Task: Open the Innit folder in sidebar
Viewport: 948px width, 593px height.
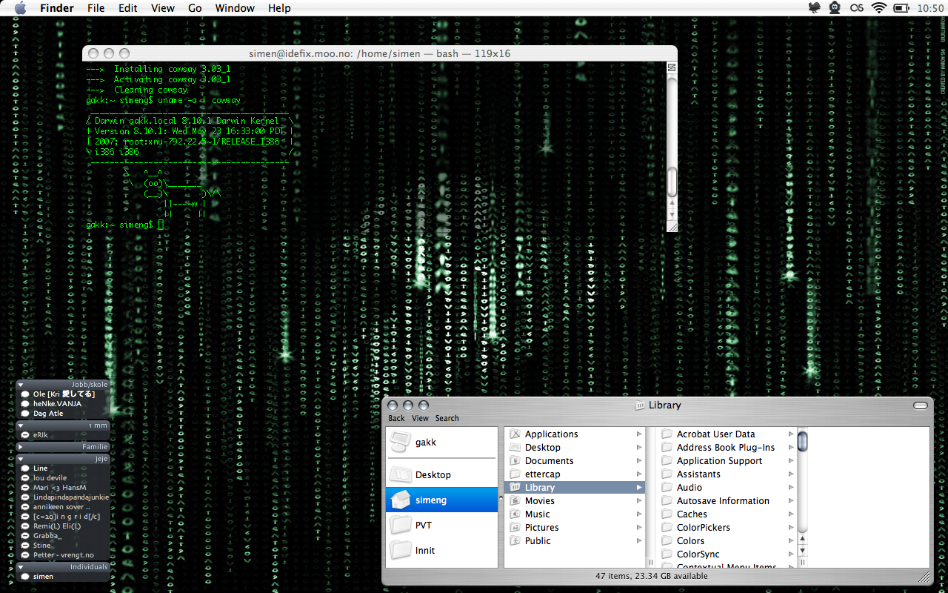Action: pyautogui.click(x=441, y=550)
